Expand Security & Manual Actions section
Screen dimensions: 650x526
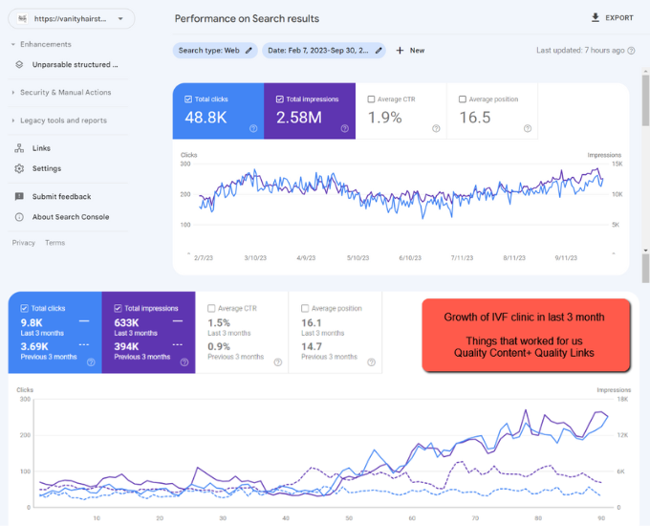(66, 93)
